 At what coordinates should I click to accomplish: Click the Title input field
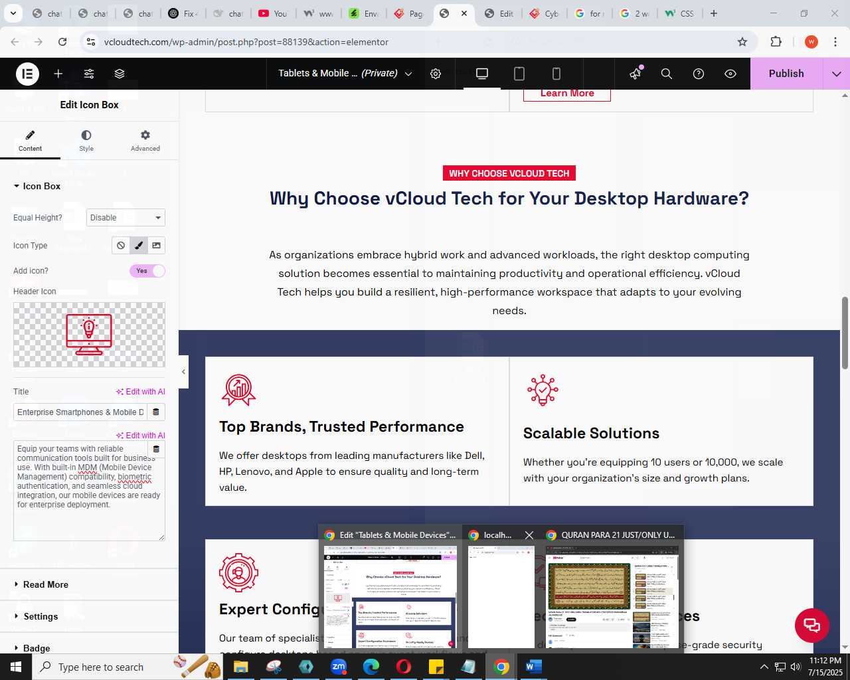point(80,412)
